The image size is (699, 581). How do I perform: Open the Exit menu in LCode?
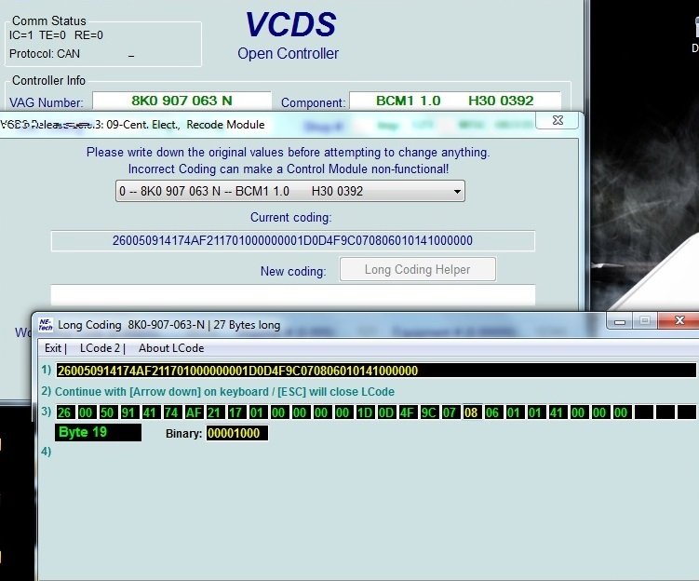(x=53, y=348)
